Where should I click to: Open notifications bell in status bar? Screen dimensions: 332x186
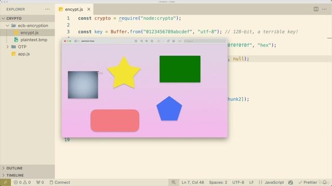coord(325,182)
